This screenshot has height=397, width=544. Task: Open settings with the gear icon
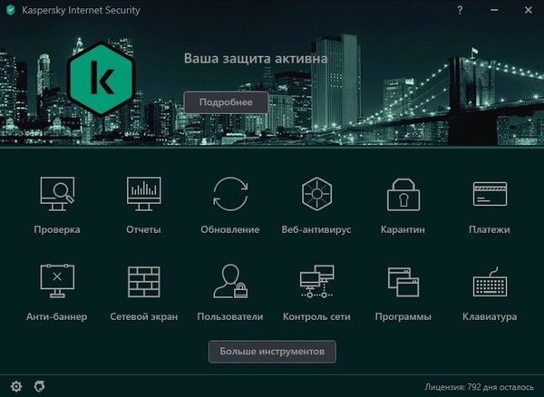point(16,386)
